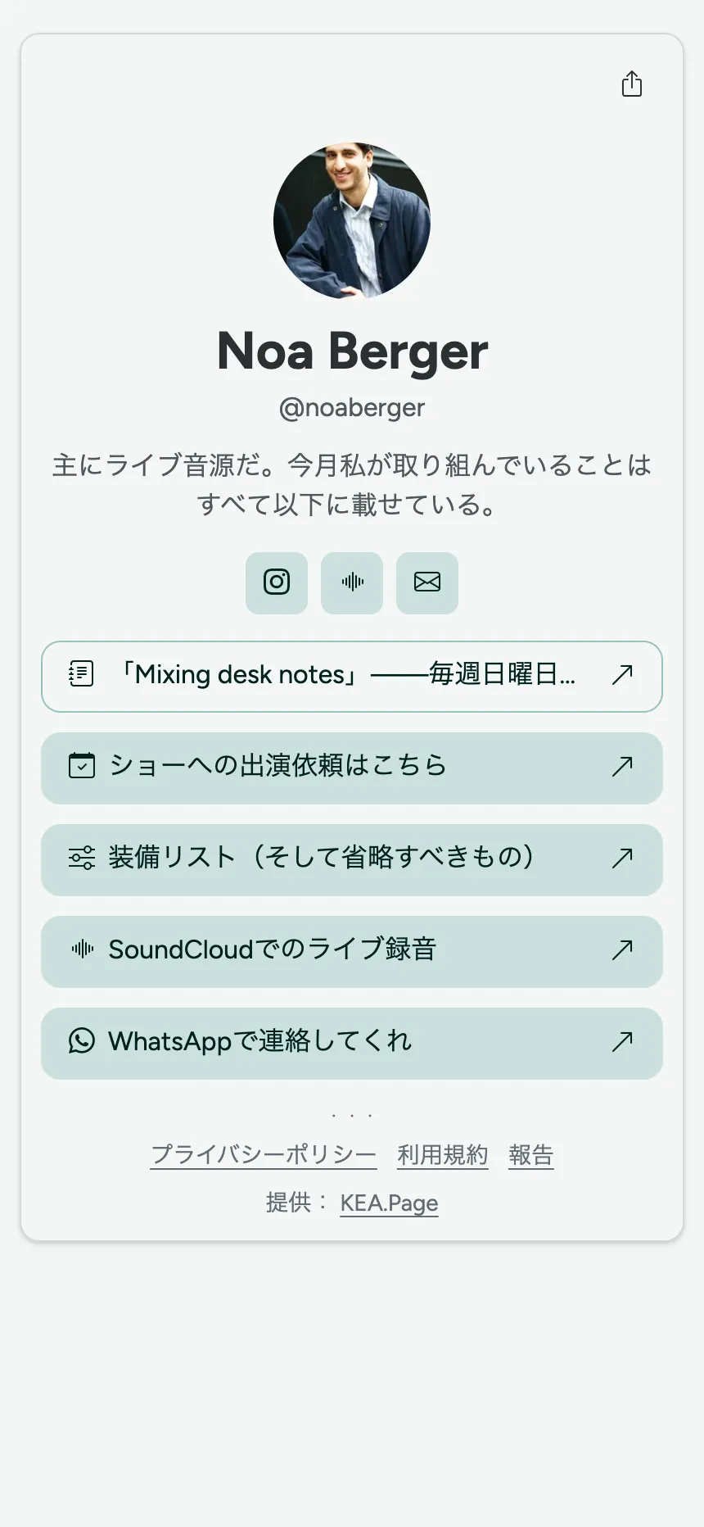The image size is (704, 1527).
Task: Open WhatsAppで連絡してくれ link
Action: 352,1044
